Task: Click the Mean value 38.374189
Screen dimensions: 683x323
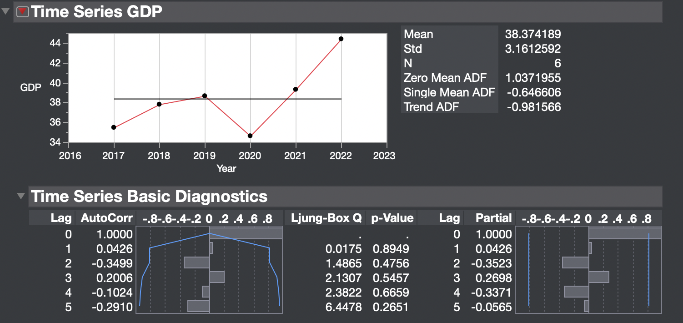Action: [533, 34]
